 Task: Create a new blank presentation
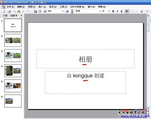(4, 11)
